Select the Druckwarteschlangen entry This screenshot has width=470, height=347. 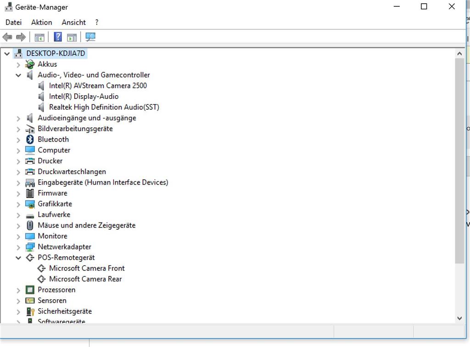pyautogui.click(x=72, y=172)
